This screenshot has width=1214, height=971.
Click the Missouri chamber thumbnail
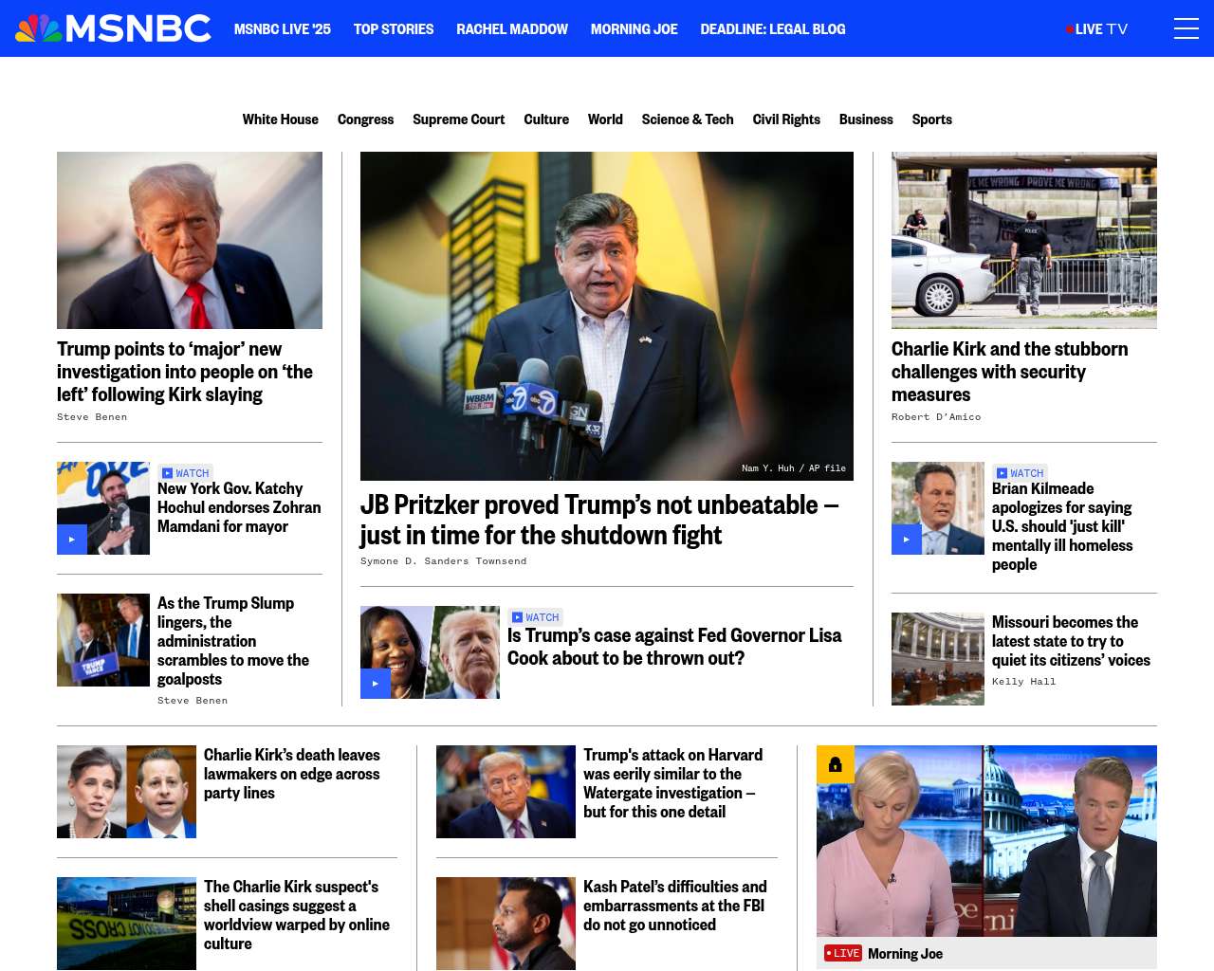938,659
